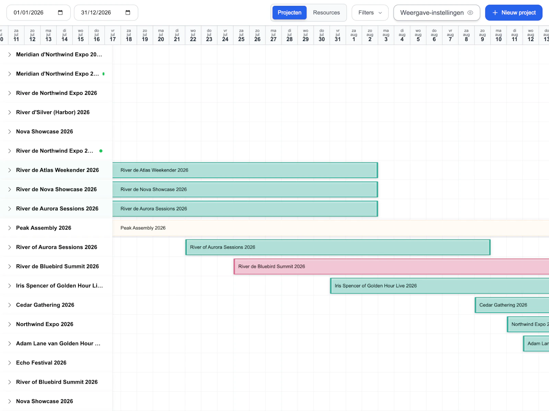Open the start date calendar picker icon
Viewport: 549px width, 411px height.
[x=60, y=13]
